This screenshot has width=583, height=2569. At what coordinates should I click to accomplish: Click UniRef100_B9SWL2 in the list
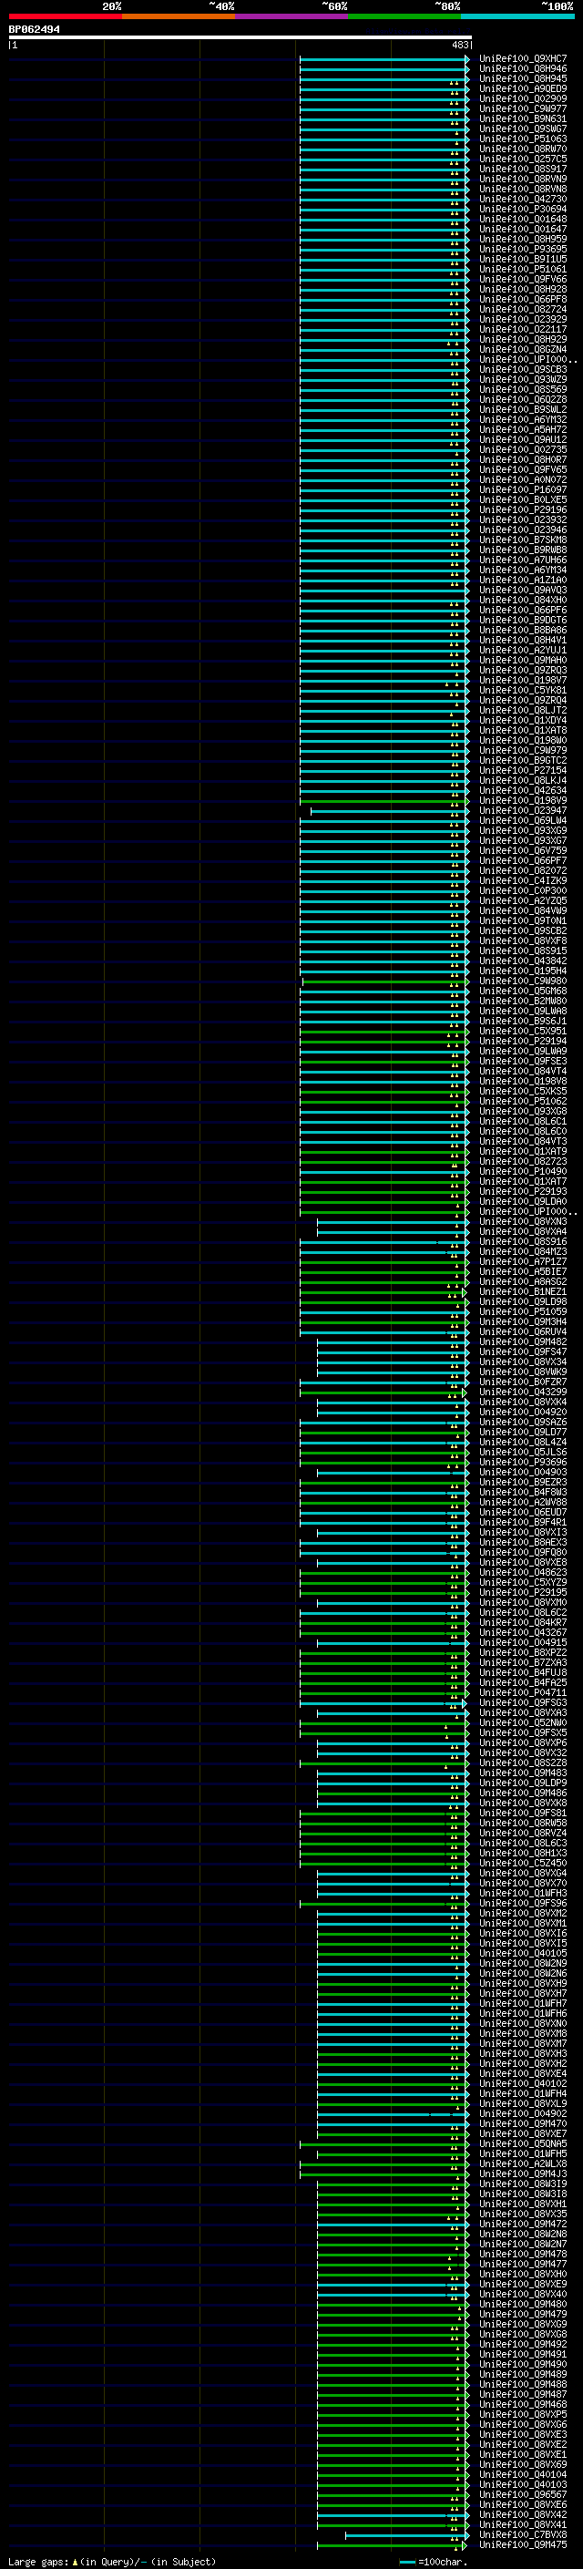tap(523, 410)
